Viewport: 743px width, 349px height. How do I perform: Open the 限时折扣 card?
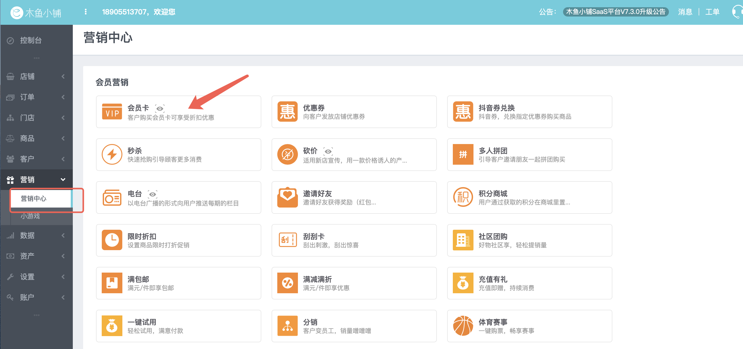pyautogui.click(x=179, y=240)
